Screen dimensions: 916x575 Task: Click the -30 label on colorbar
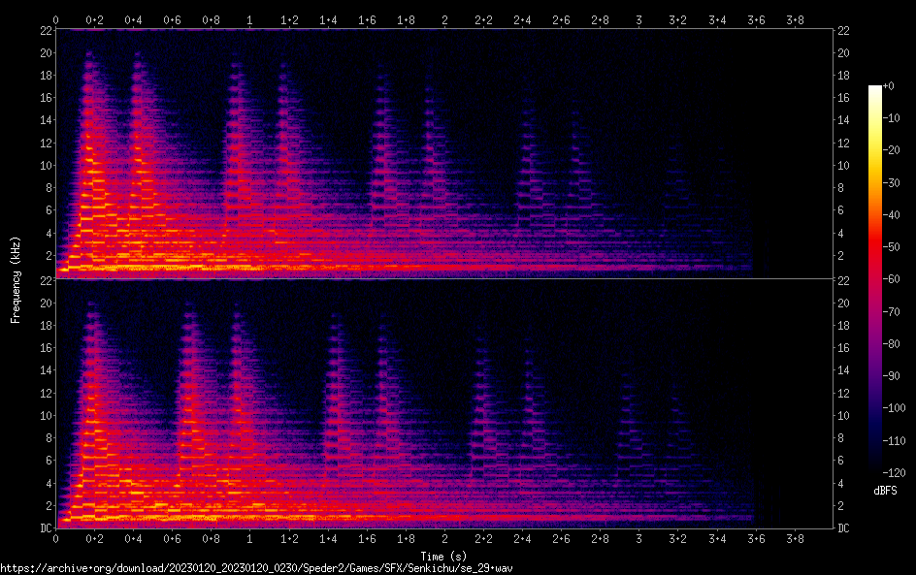(893, 183)
